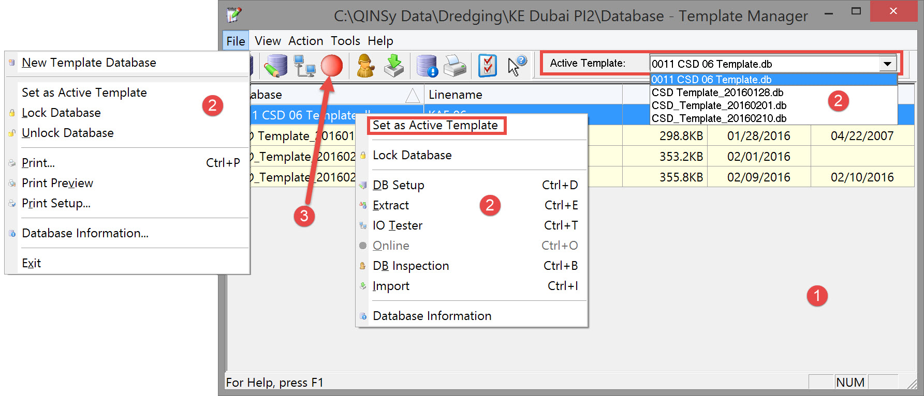Pick CSD_Template_20160210.db from the dropdown list

(773, 118)
